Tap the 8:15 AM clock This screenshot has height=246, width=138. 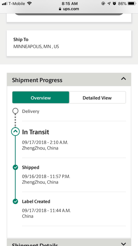tap(69, 3)
